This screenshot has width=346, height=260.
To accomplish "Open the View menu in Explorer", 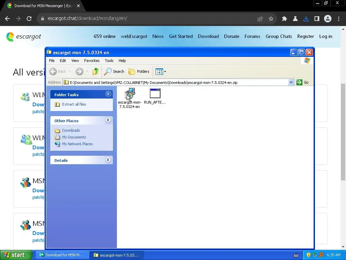I will click(75, 61).
